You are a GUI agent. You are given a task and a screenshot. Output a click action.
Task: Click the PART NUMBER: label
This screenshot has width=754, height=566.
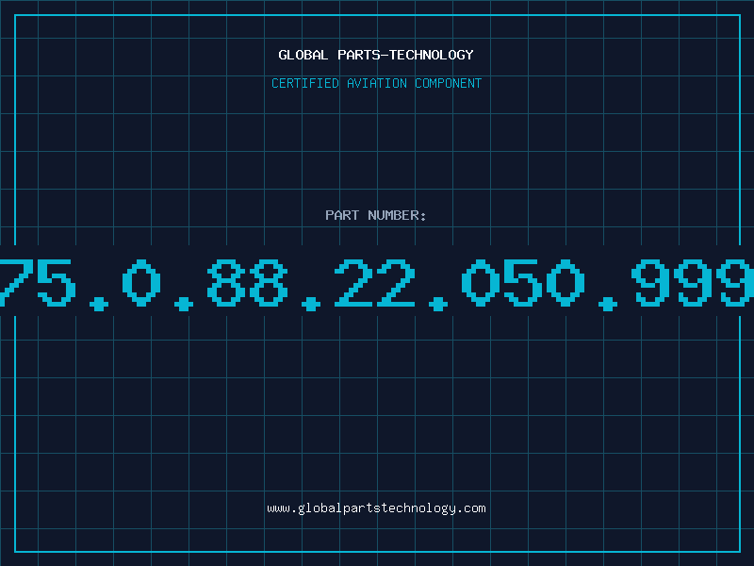[x=376, y=215]
